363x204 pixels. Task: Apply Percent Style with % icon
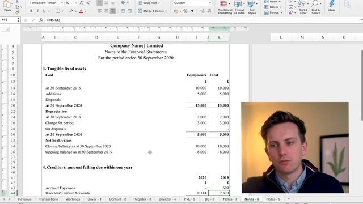click(x=185, y=11)
